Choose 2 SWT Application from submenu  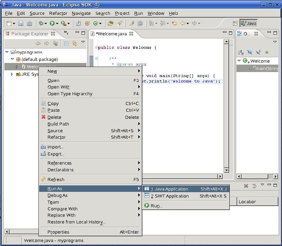(186, 196)
